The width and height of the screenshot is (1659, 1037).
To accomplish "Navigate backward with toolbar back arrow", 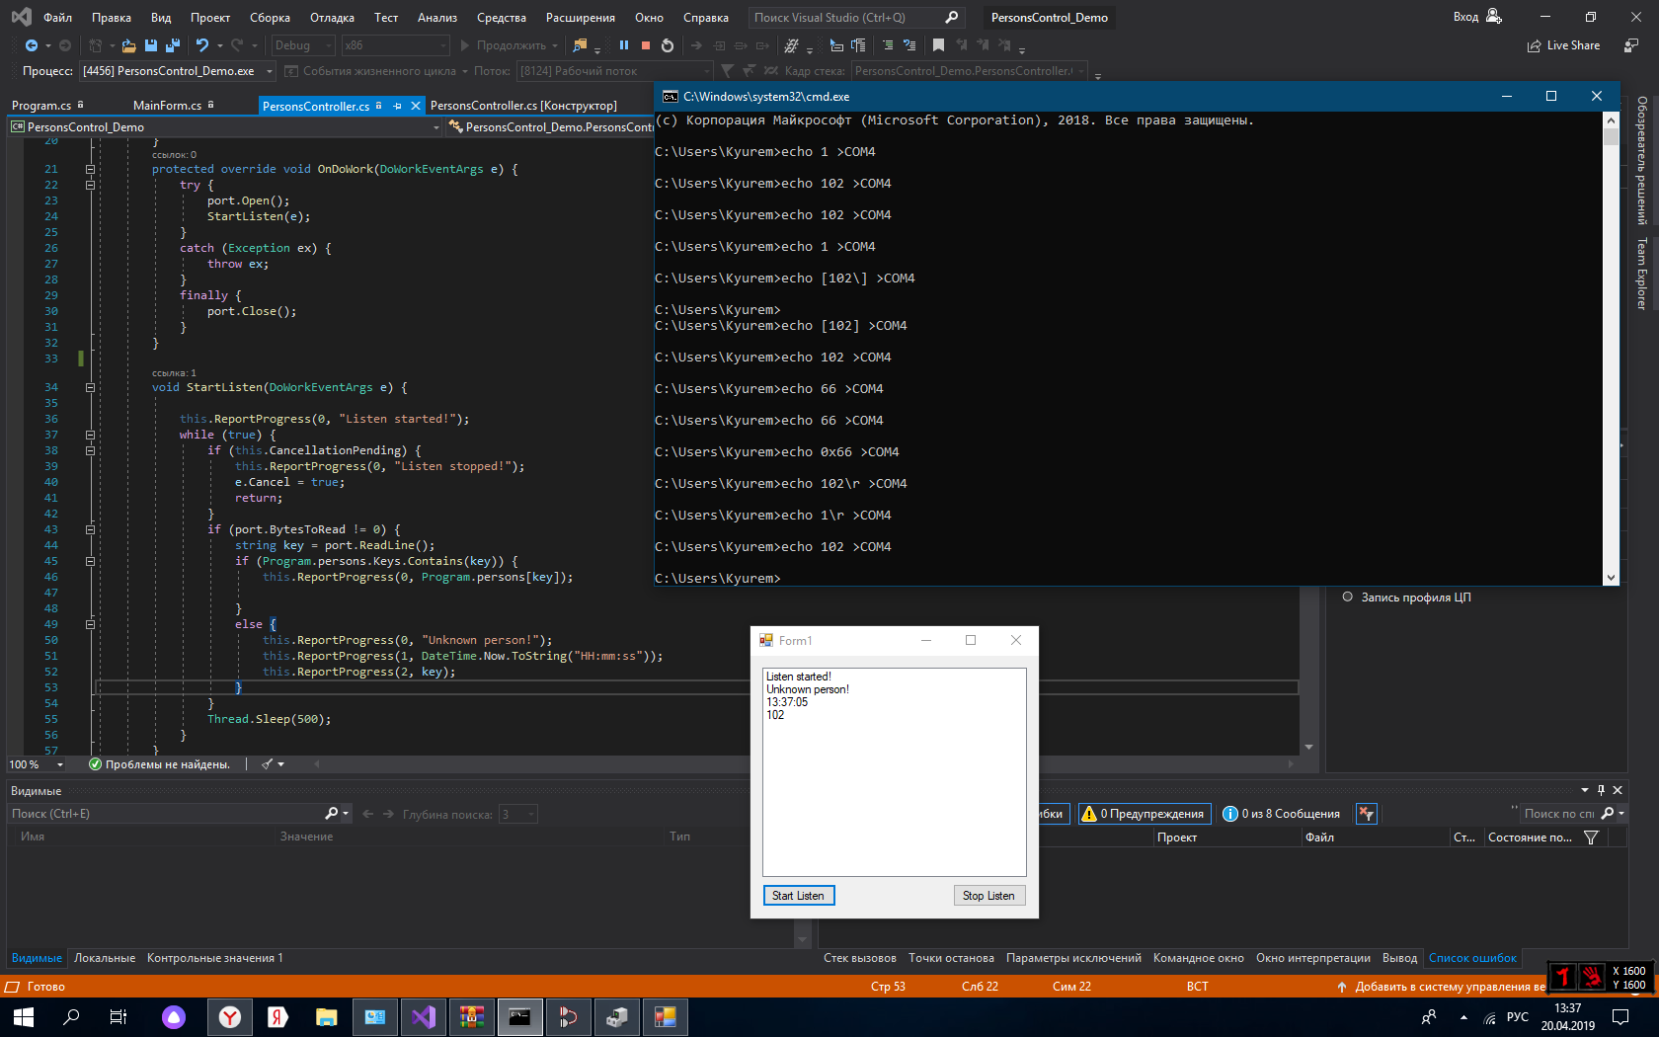I will pos(31,45).
